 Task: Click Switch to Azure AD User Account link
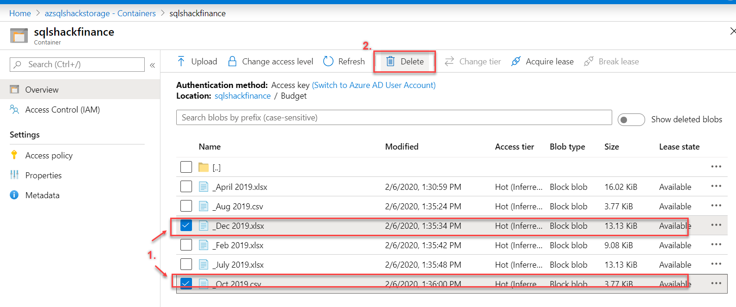[374, 85]
